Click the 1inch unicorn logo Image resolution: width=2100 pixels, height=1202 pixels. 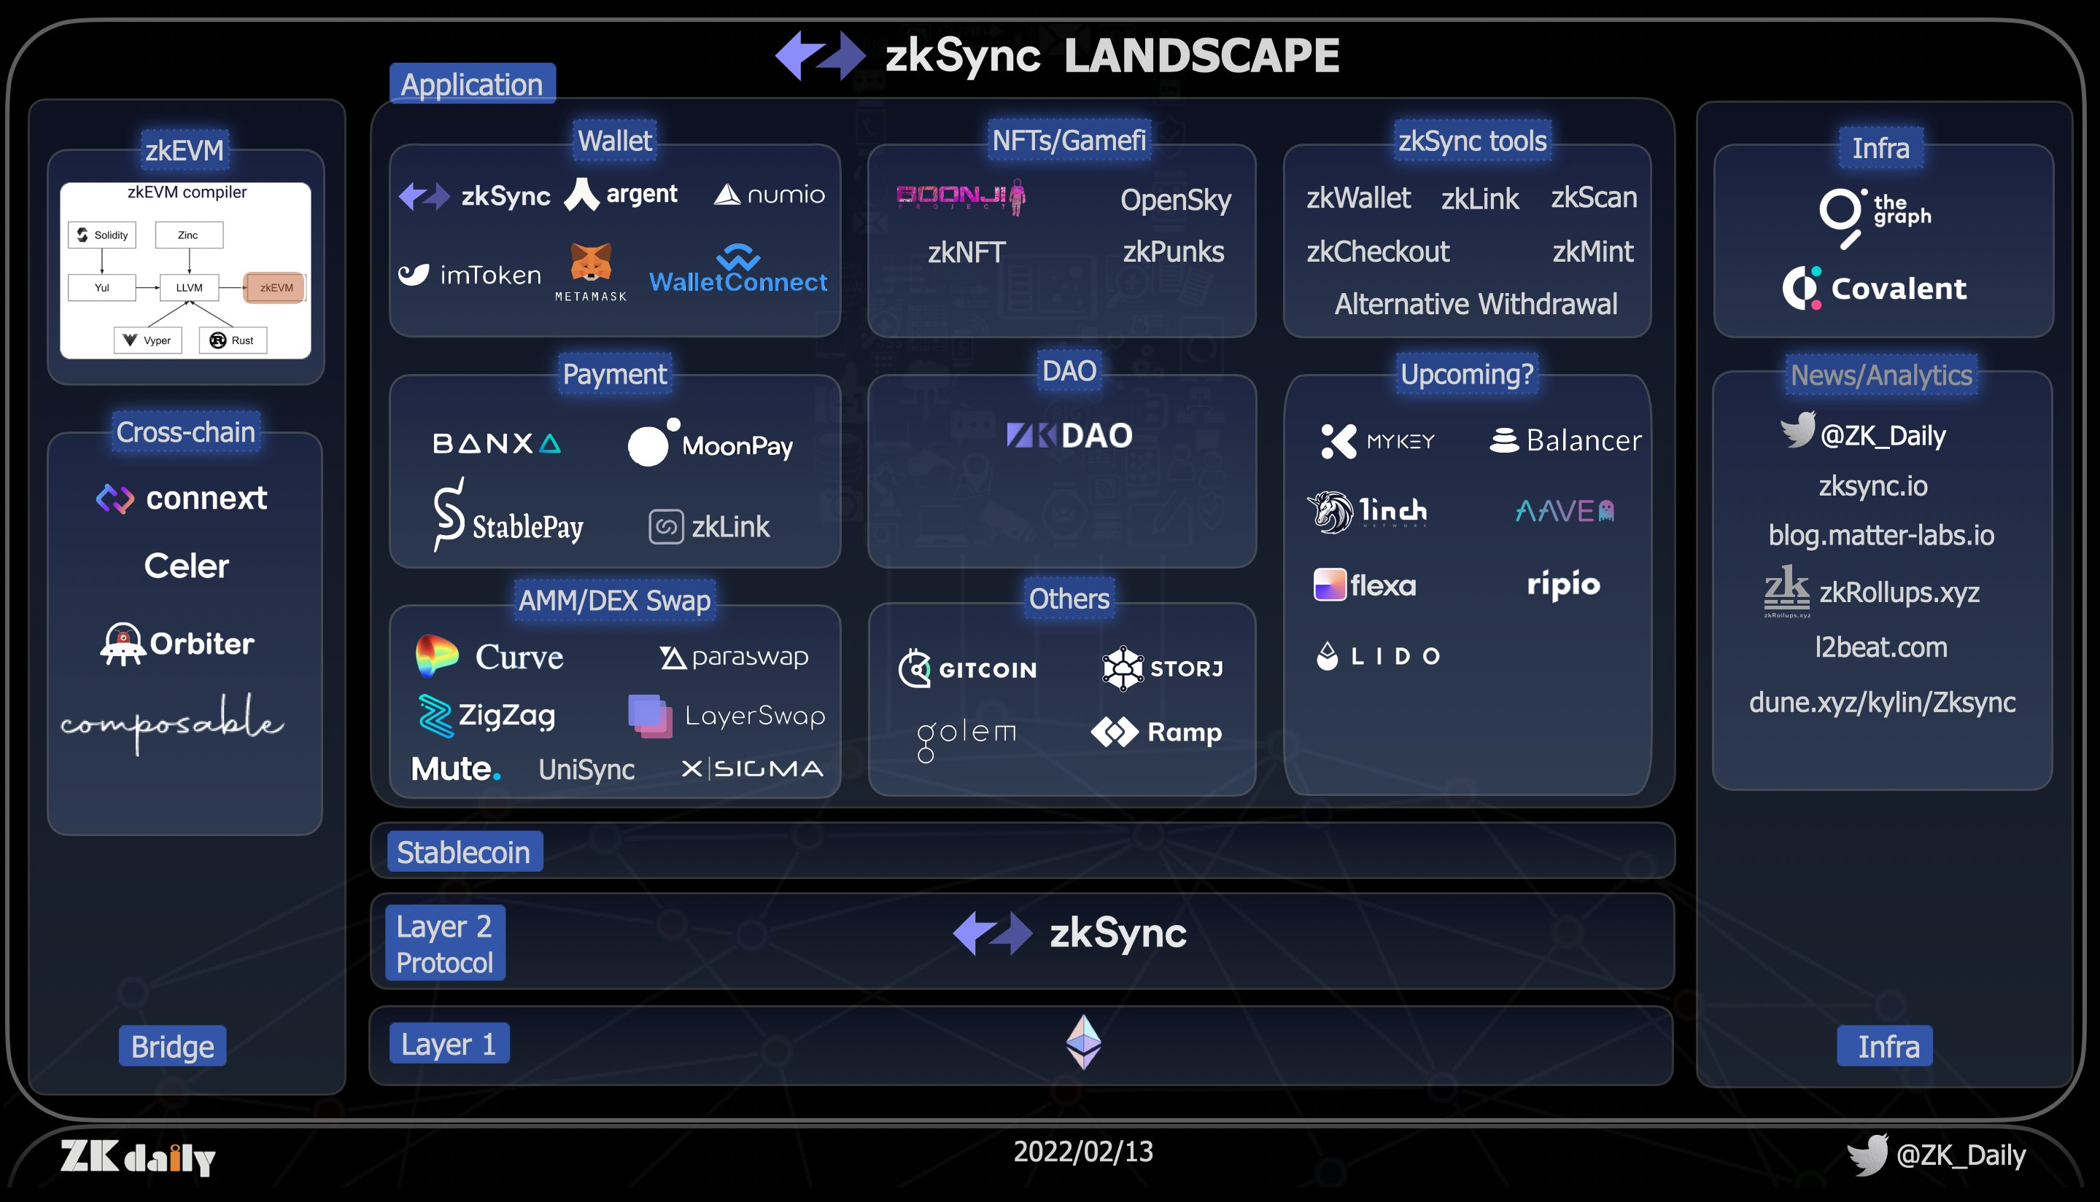[x=1330, y=512]
